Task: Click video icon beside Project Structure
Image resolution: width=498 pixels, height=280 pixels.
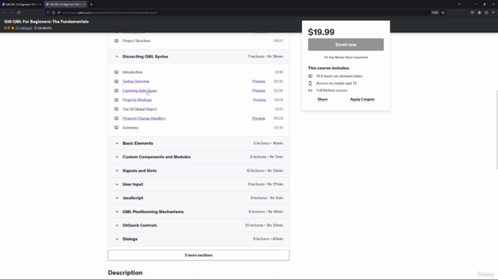Action: point(117,40)
